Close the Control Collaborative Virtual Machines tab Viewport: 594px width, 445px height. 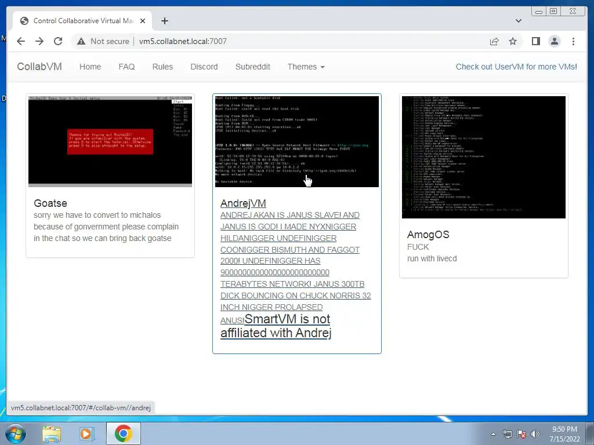click(143, 21)
